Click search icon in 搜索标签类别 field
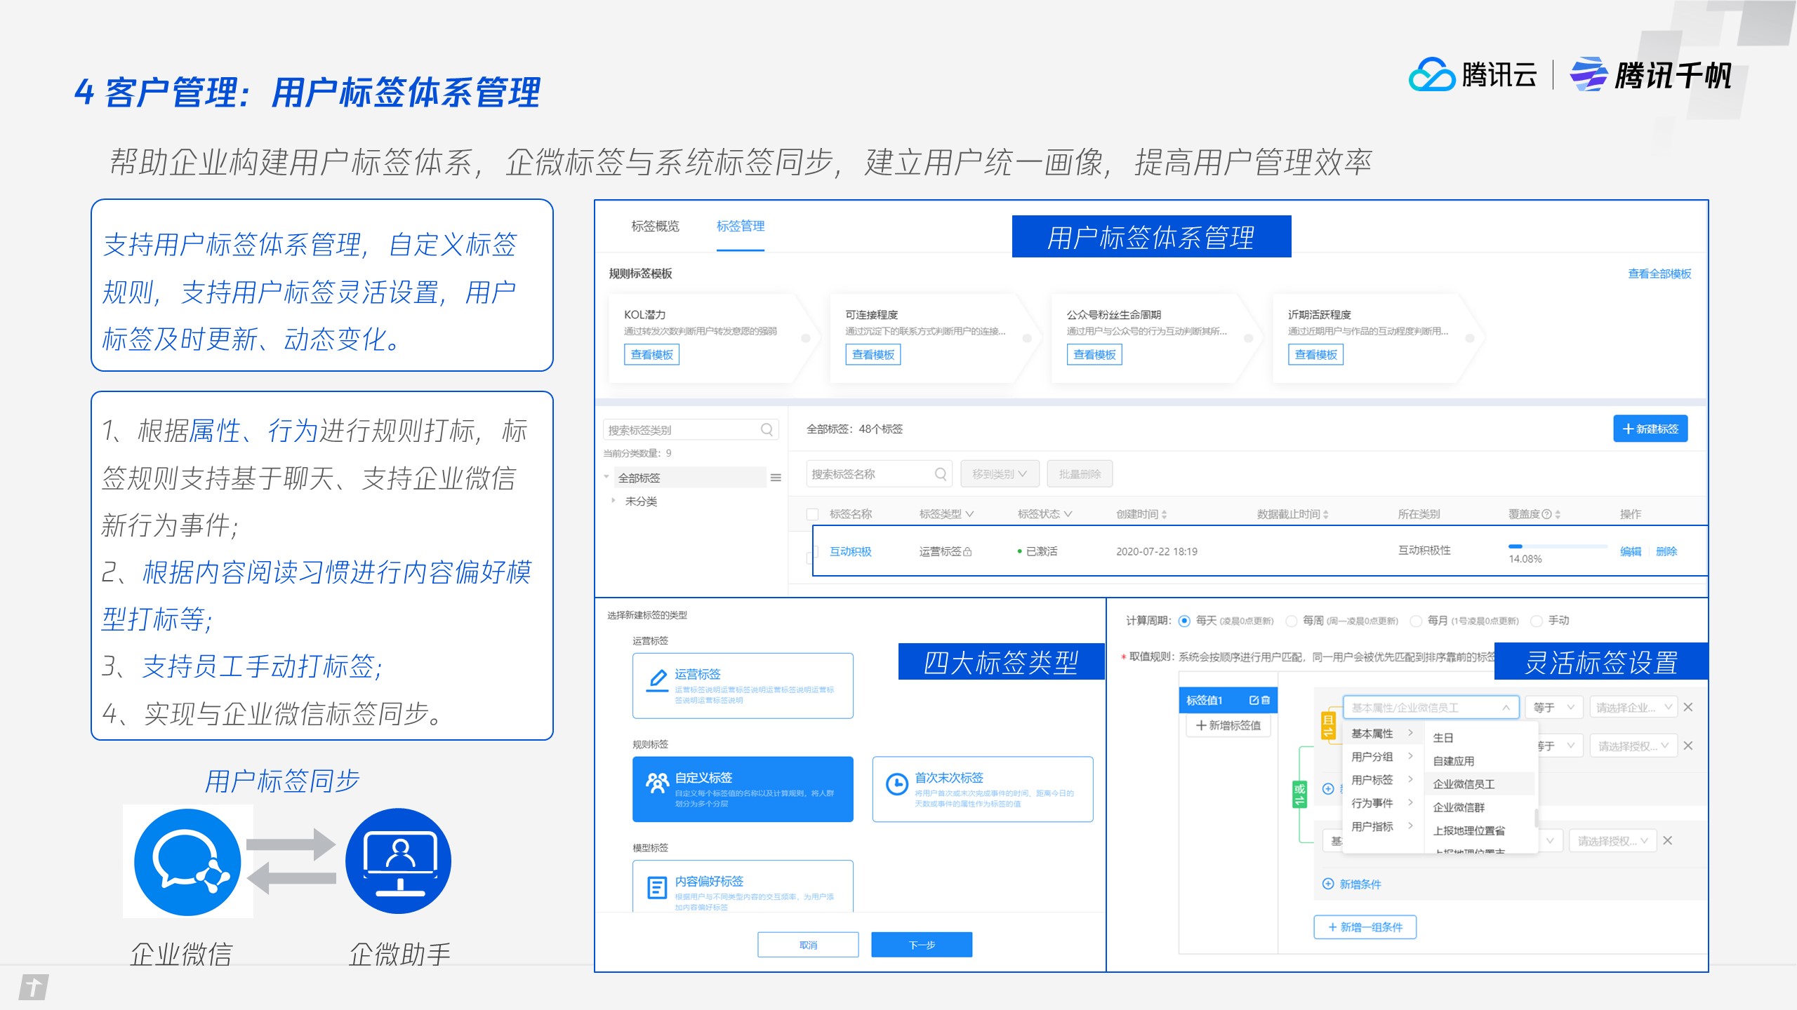 (767, 429)
